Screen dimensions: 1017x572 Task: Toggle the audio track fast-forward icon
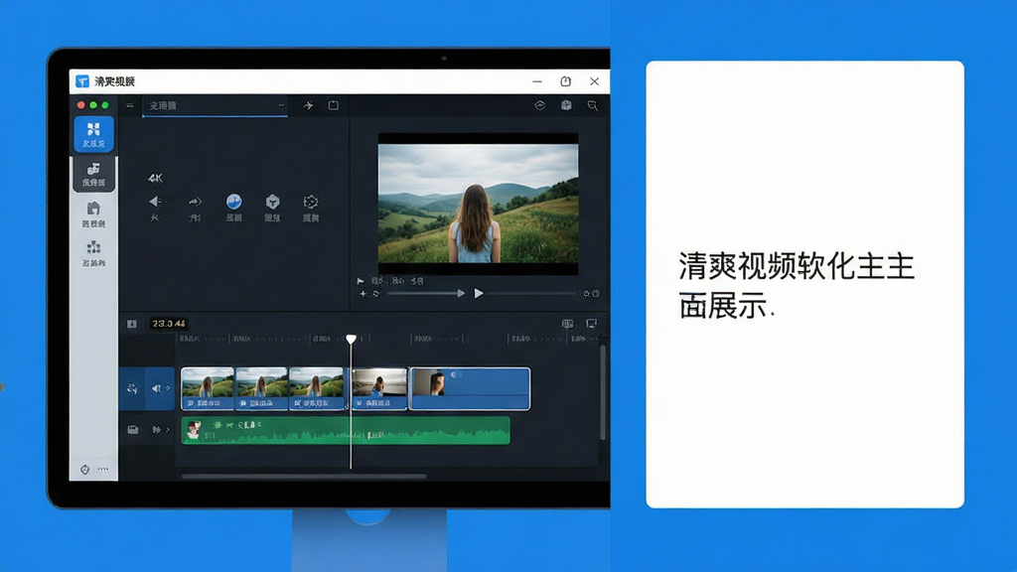(x=156, y=429)
